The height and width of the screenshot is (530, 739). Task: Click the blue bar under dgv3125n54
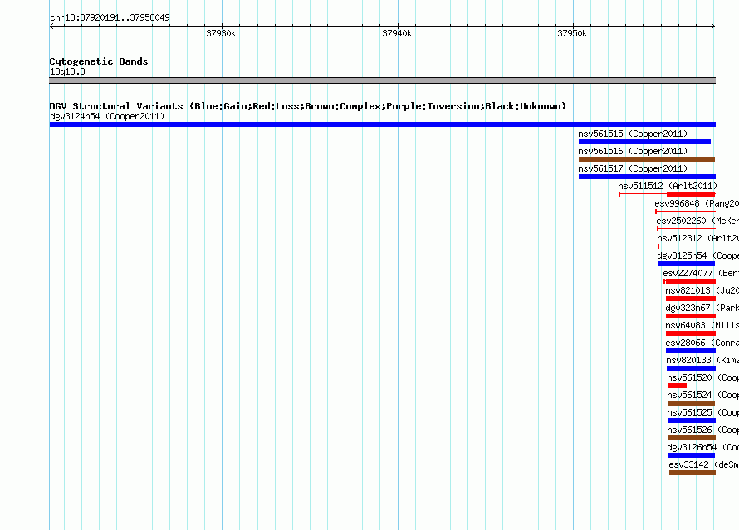686,264
